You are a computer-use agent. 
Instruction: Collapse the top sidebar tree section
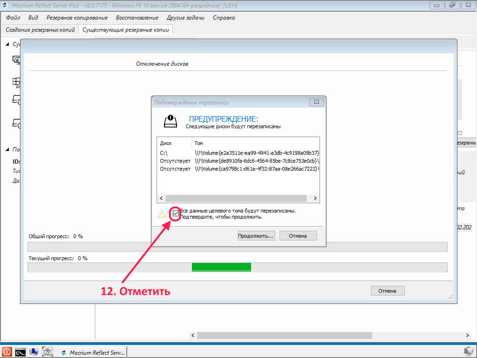(7, 44)
